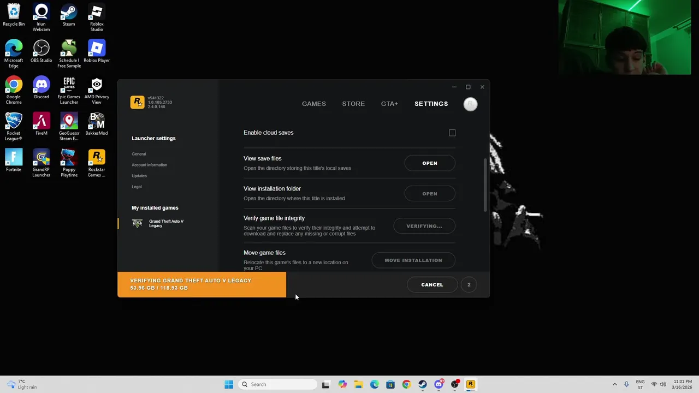Click the VERIFYING... button
The height and width of the screenshot is (393, 699).
point(424,226)
